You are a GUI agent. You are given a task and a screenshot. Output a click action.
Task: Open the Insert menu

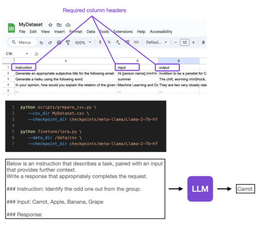point(59,32)
